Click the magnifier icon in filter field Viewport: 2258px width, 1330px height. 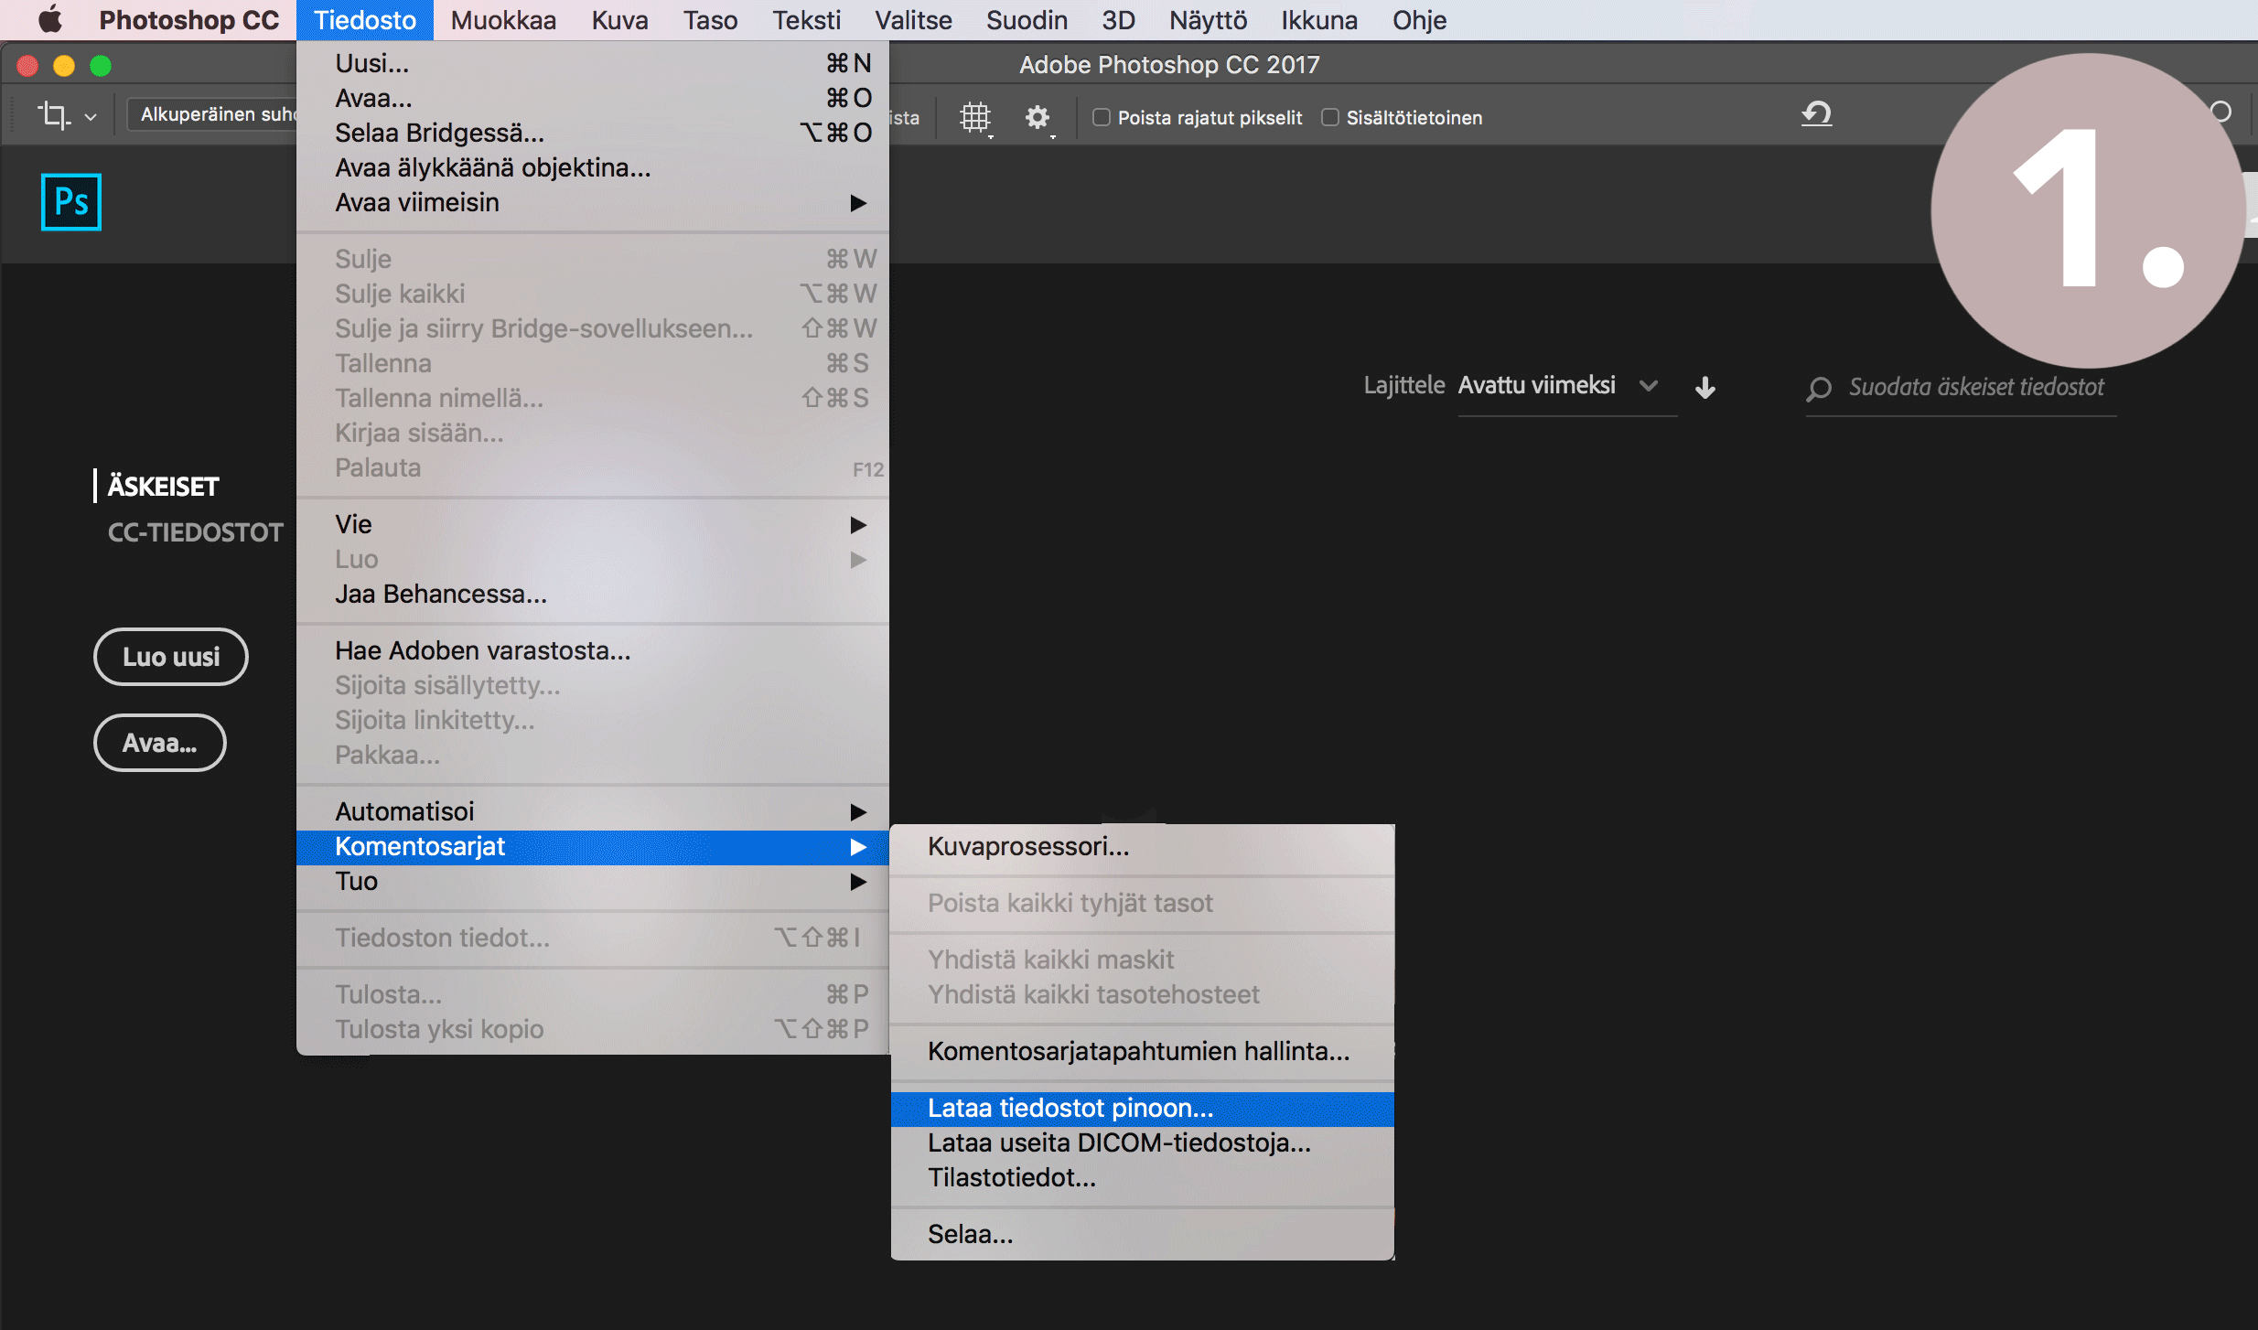click(x=1819, y=389)
